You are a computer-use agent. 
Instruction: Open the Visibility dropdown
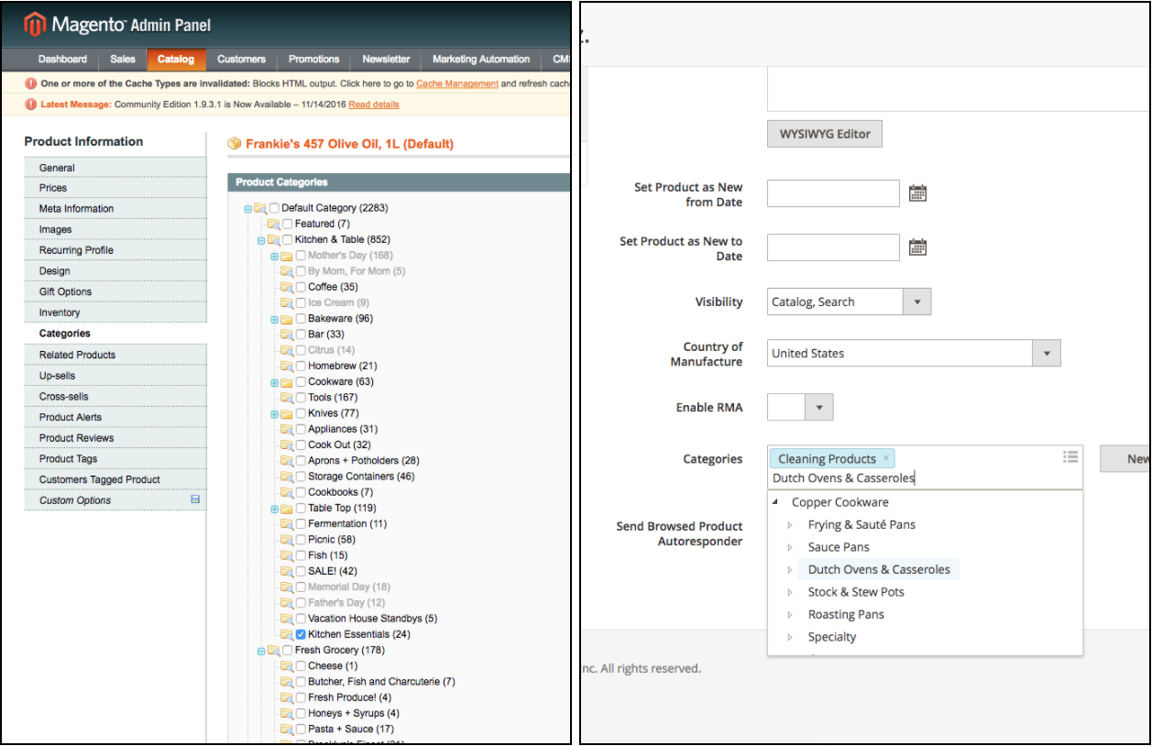(x=916, y=302)
